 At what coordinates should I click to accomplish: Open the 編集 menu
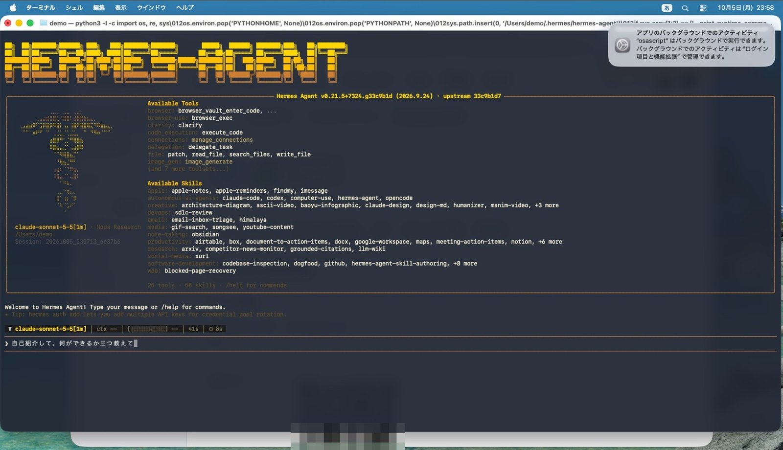pos(99,7)
